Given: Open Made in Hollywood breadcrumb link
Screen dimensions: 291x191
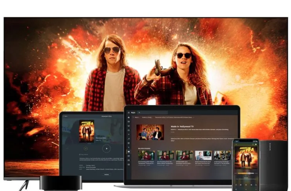Looking at the screenshot, I should pyautogui.click(x=147, y=118).
